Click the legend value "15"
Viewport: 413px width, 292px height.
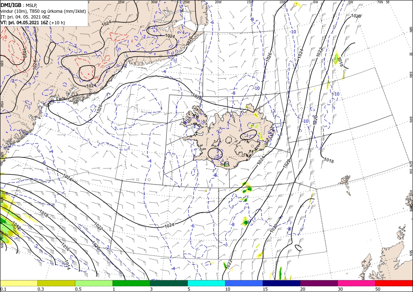pos(265,289)
